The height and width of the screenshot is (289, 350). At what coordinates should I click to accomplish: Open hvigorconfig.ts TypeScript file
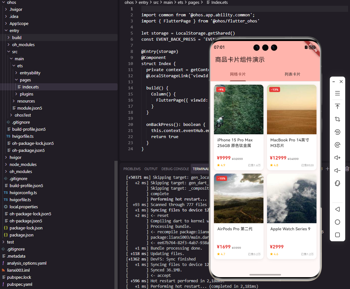[x=23, y=193]
